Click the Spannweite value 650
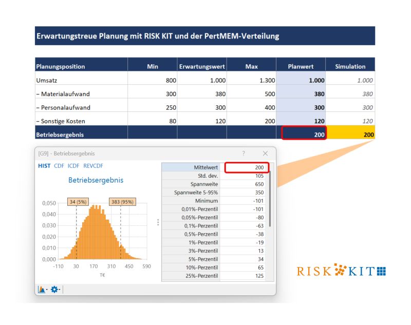This screenshot has width=411, height=325. tap(259, 184)
